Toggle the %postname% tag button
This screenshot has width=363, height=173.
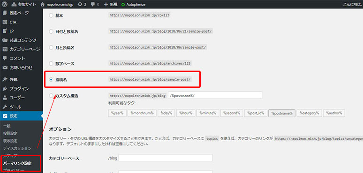[282, 113]
